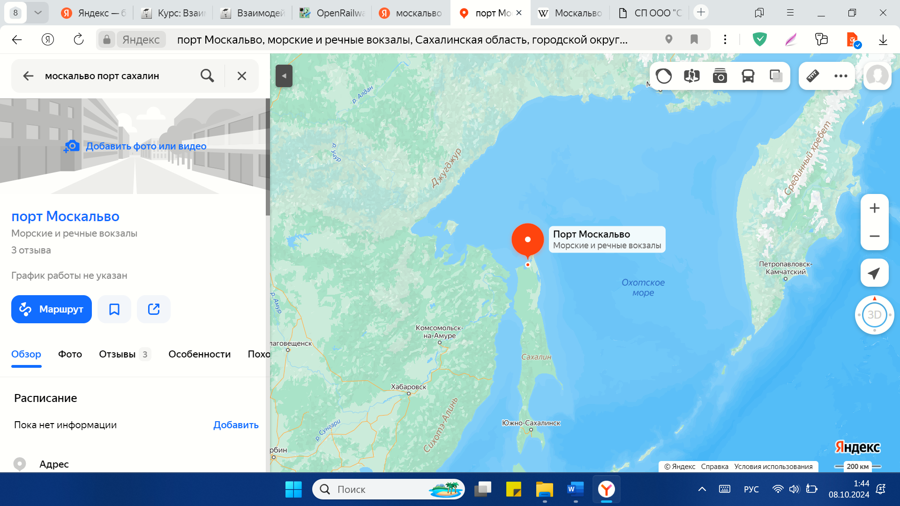Open Windows Start menu
Viewport: 900px width, 506px height.
tap(294, 490)
